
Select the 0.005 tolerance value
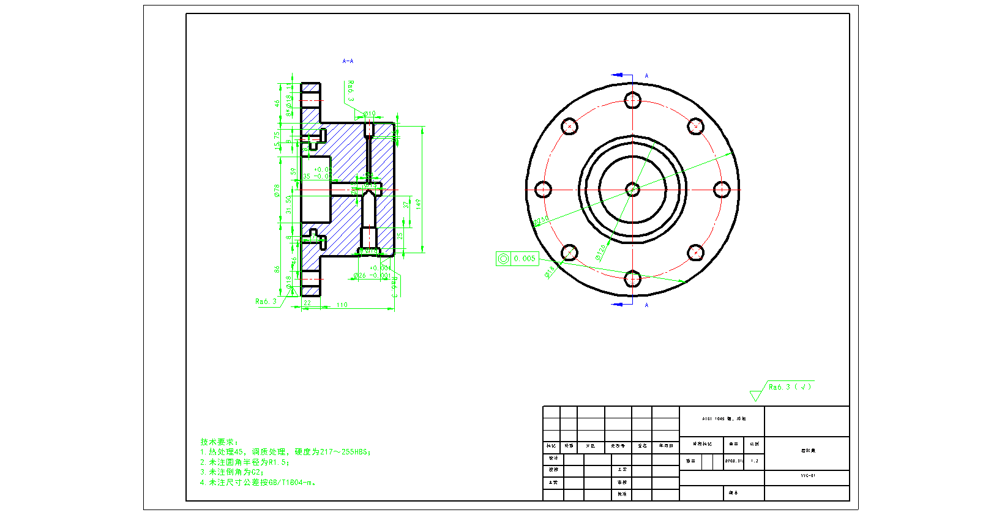point(525,259)
